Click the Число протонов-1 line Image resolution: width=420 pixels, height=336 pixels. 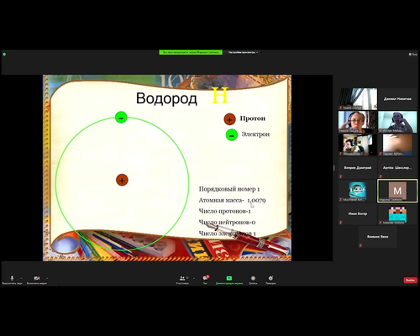click(224, 211)
